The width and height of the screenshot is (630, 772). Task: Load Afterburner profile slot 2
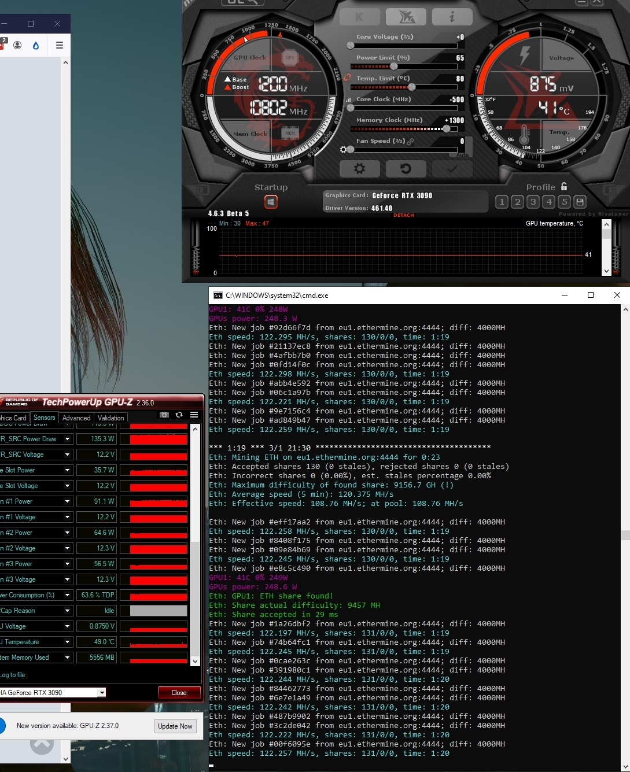tap(518, 202)
